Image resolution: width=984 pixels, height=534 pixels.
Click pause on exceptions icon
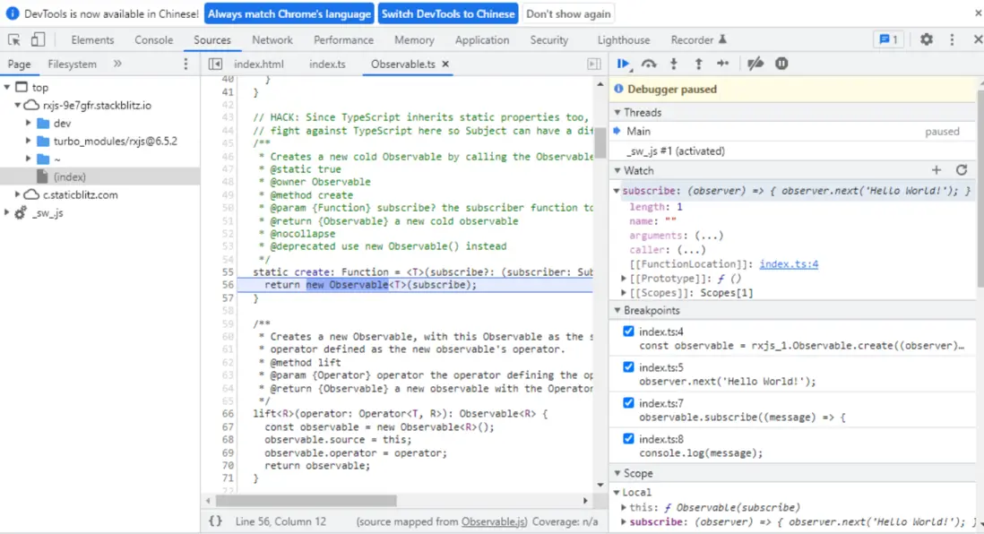click(x=781, y=64)
